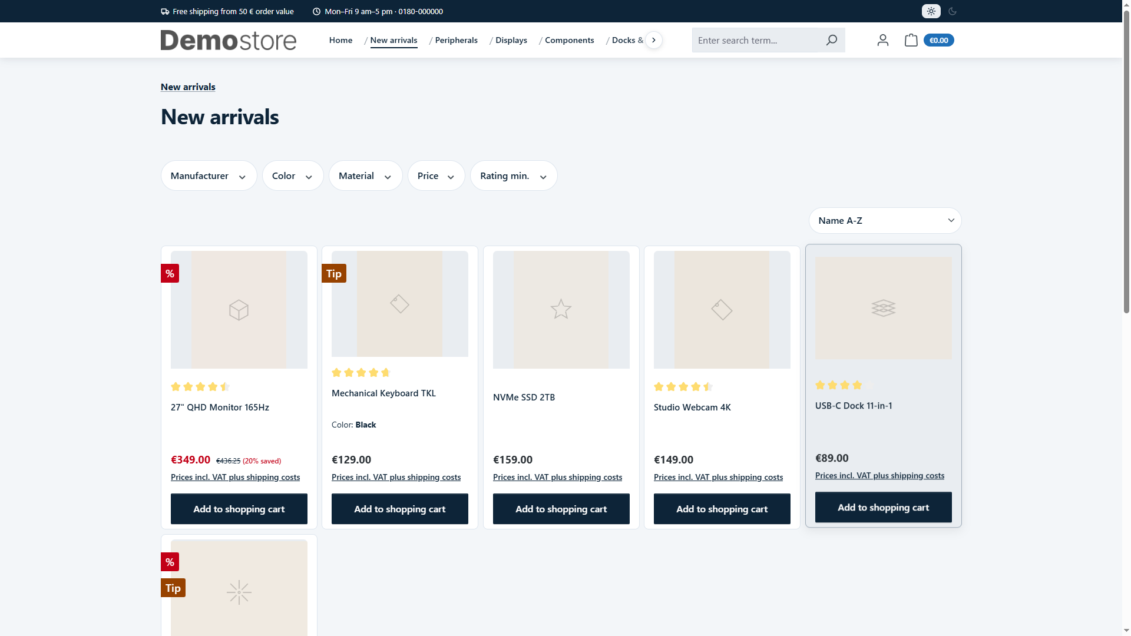Open VAT shipping costs link under NVMe SSD

point(557,477)
